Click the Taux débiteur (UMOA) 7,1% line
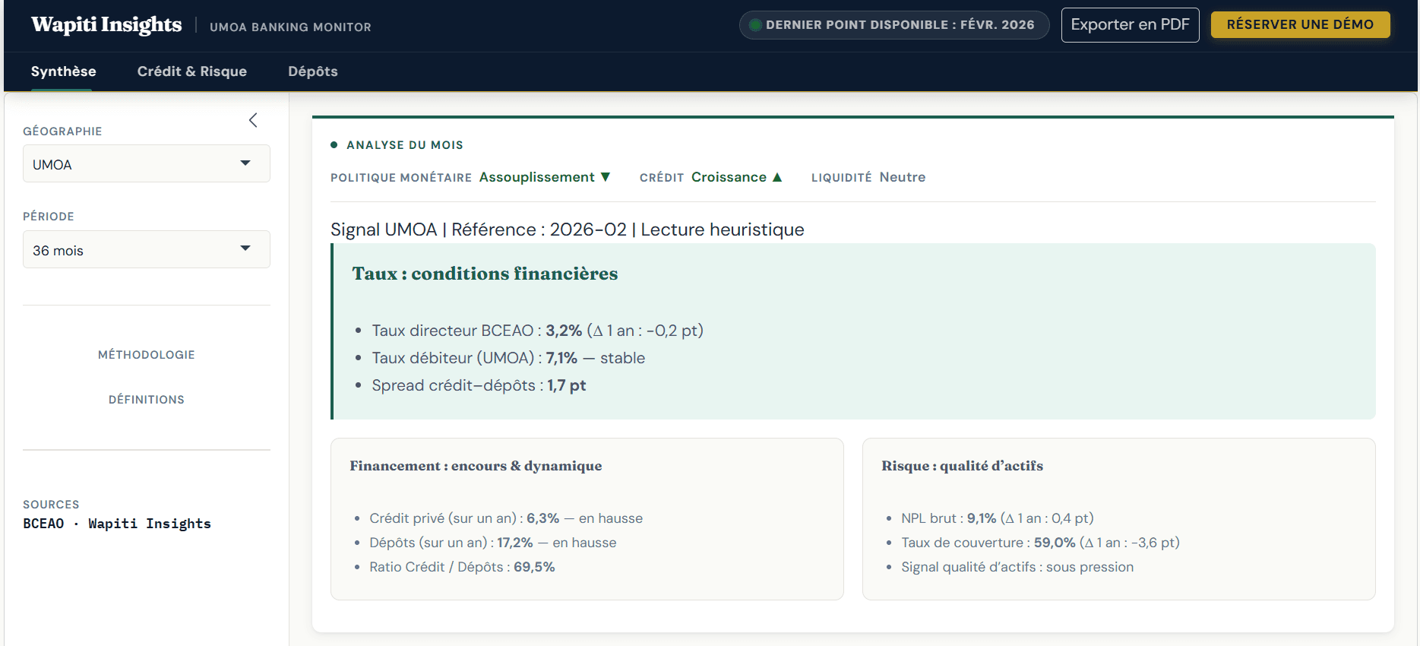This screenshot has height=646, width=1420. [x=508, y=358]
